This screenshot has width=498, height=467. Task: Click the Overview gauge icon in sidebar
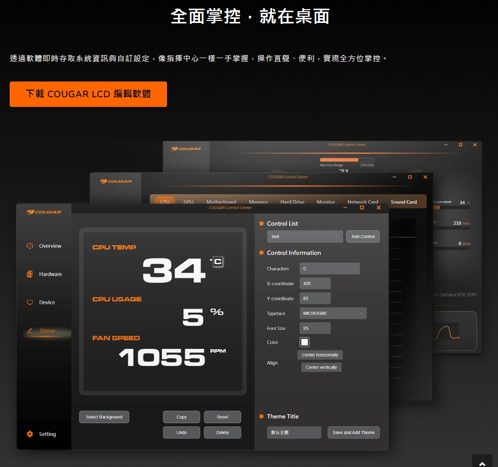click(30, 246)
